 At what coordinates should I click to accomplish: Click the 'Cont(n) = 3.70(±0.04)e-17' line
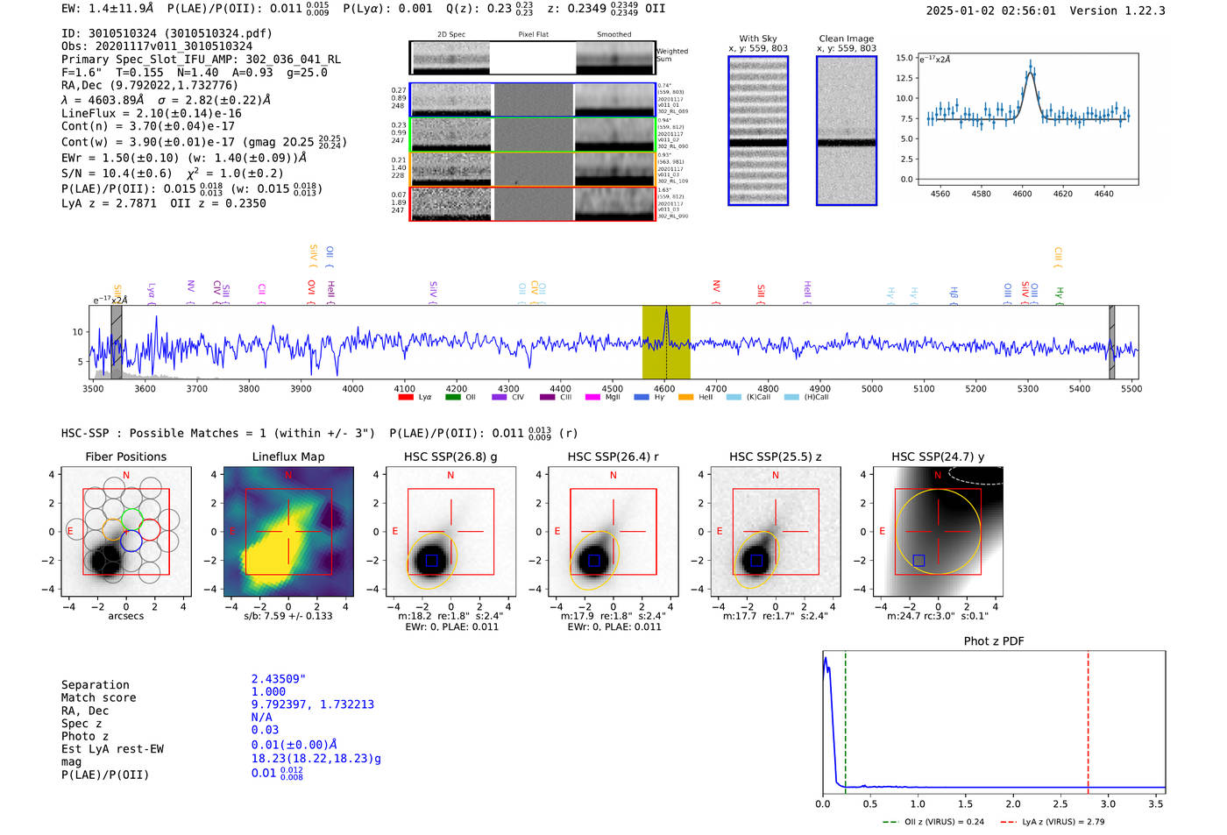[148, 126]
